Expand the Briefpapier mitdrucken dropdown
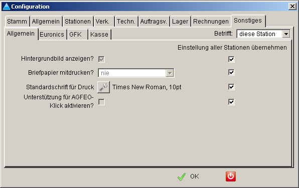The width and height of the screenshot is (299, 188). point(136,73)
